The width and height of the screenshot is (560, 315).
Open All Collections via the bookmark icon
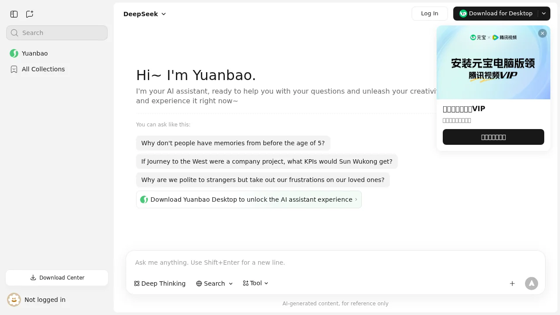coord(14,69)
